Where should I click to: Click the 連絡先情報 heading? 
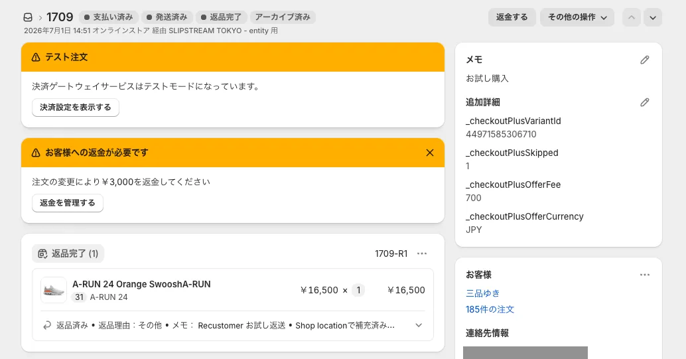click(x=487, y=333)
